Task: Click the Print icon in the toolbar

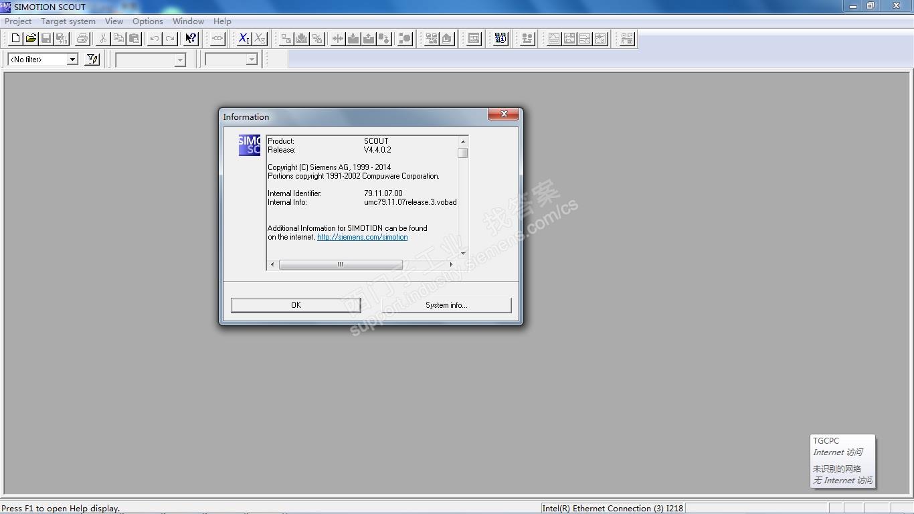Action: pyautogui.click(x=82, y=39)
